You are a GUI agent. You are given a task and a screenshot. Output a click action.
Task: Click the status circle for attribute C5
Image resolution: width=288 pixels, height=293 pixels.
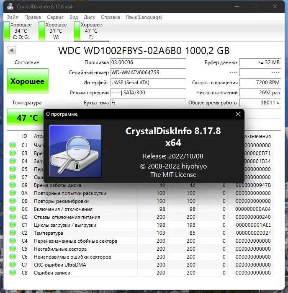coord(13,249)
